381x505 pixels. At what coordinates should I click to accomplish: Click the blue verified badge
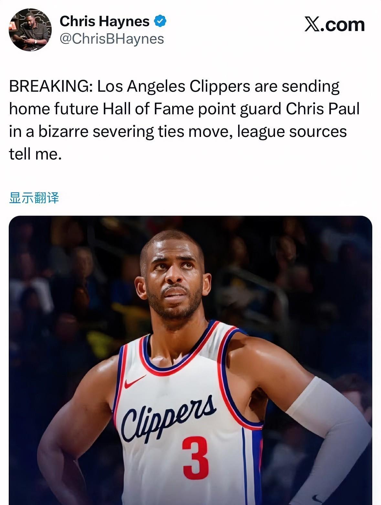click(x=160, y=21)
